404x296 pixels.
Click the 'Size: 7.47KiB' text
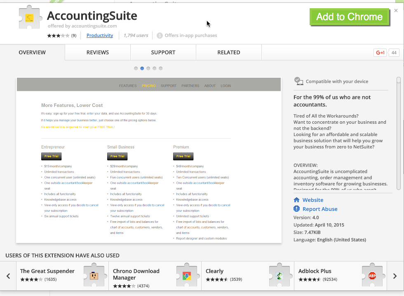pyautogui.click(x=307, y=232)
